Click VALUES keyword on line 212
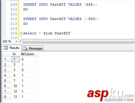135x103 pixels. pos(75,19)
